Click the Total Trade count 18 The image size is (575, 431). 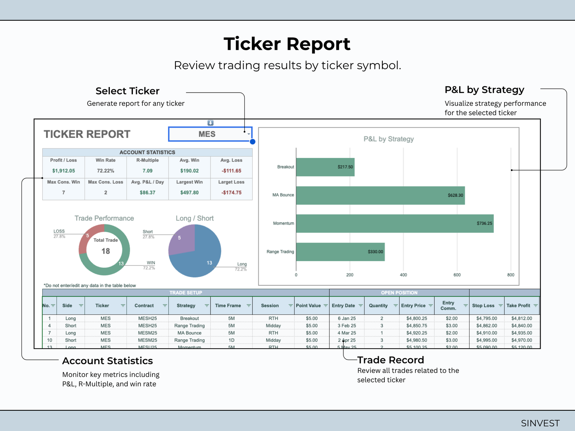tap(105, 251)
